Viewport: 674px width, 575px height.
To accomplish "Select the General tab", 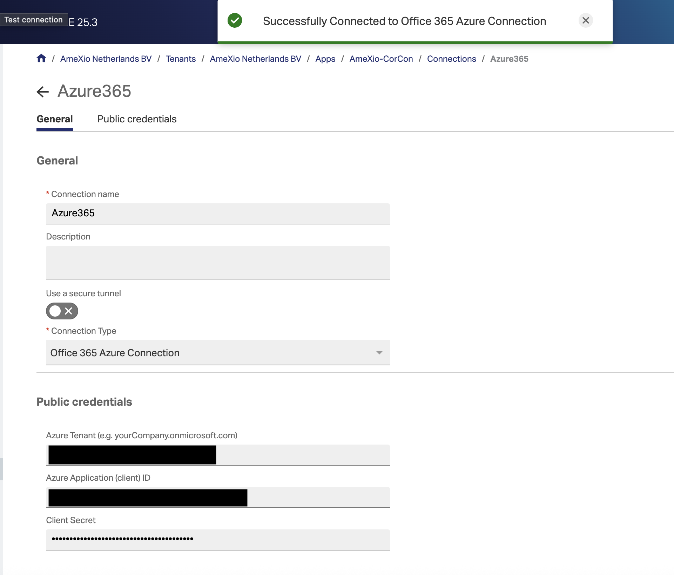I will tap(55, 119).
